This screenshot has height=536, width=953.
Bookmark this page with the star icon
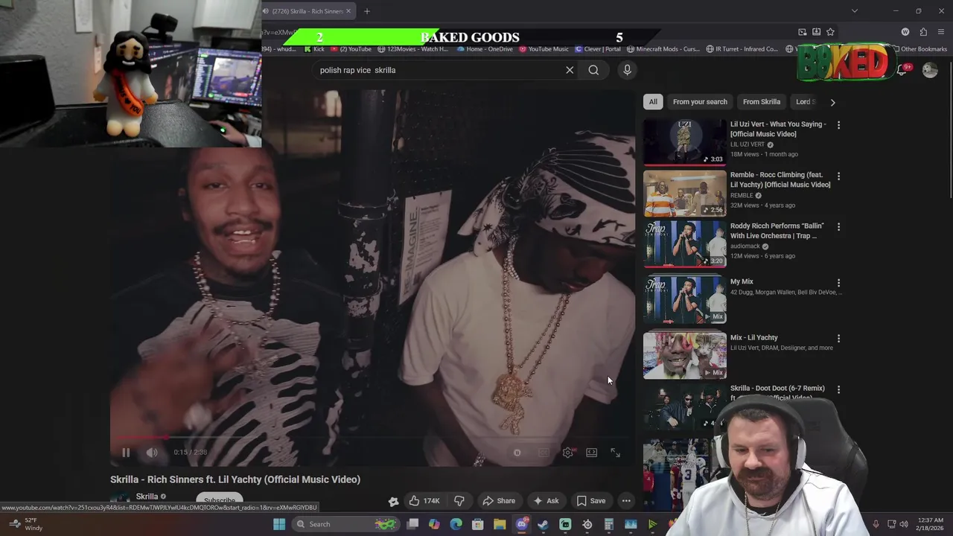(830, 32)
